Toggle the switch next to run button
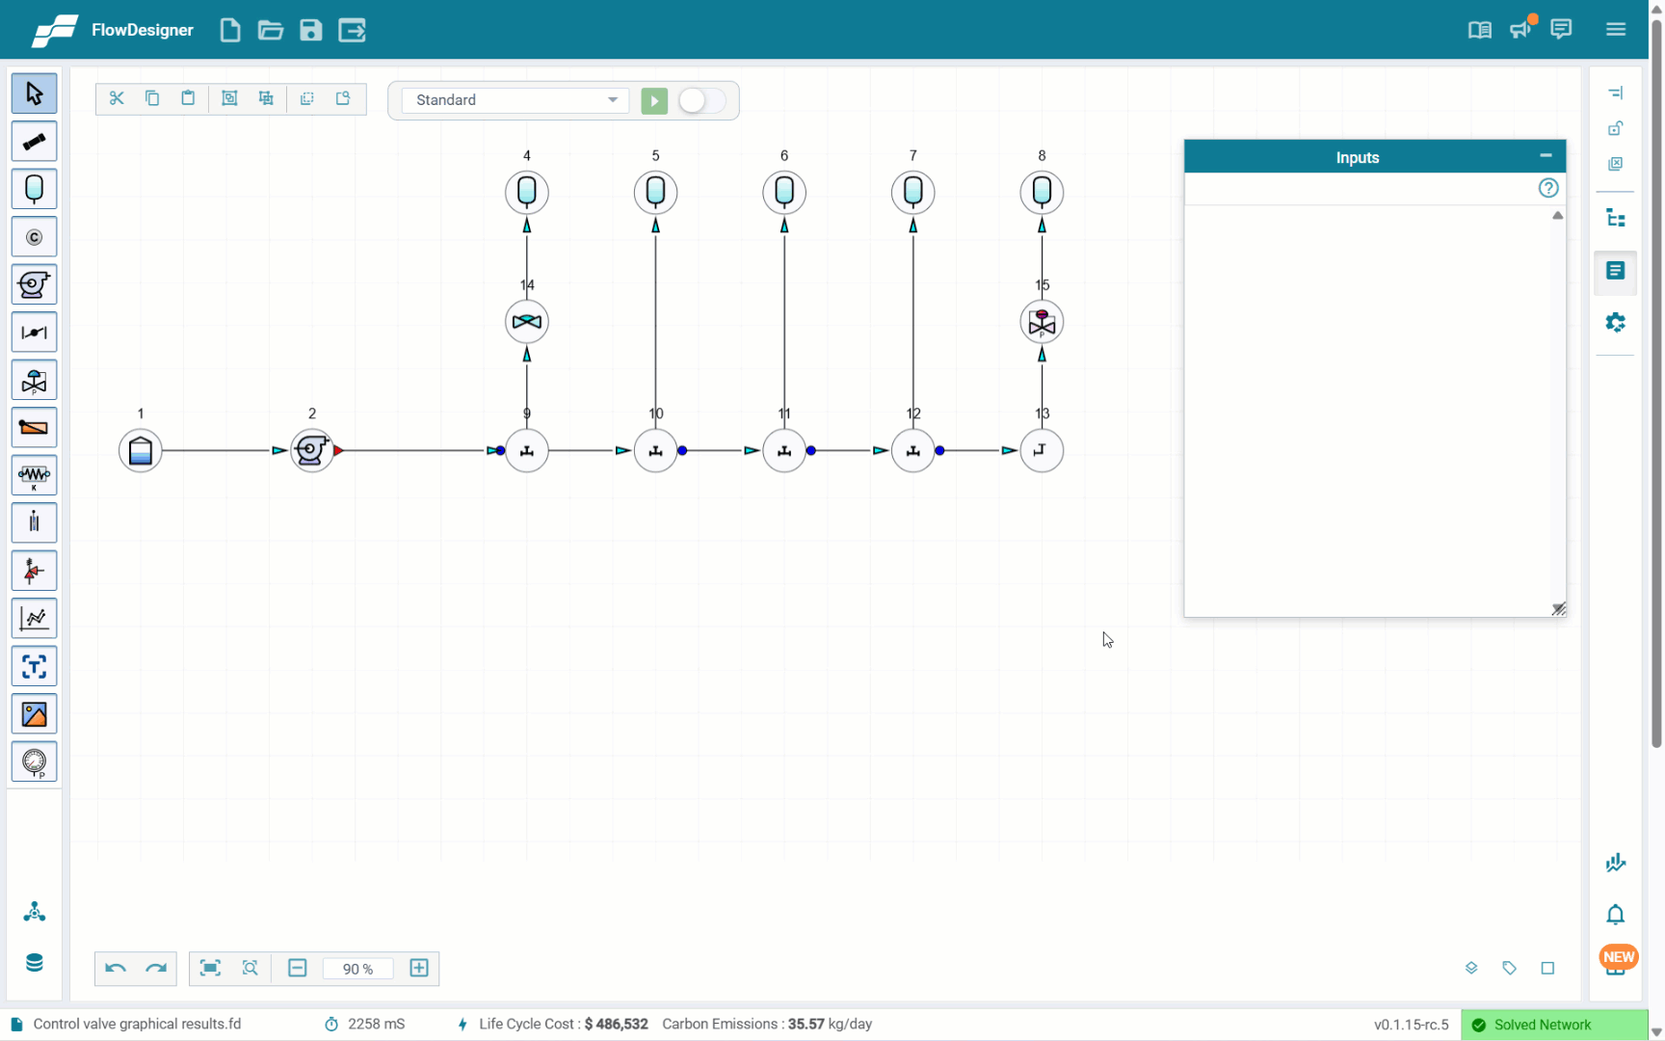 (700, 100)
